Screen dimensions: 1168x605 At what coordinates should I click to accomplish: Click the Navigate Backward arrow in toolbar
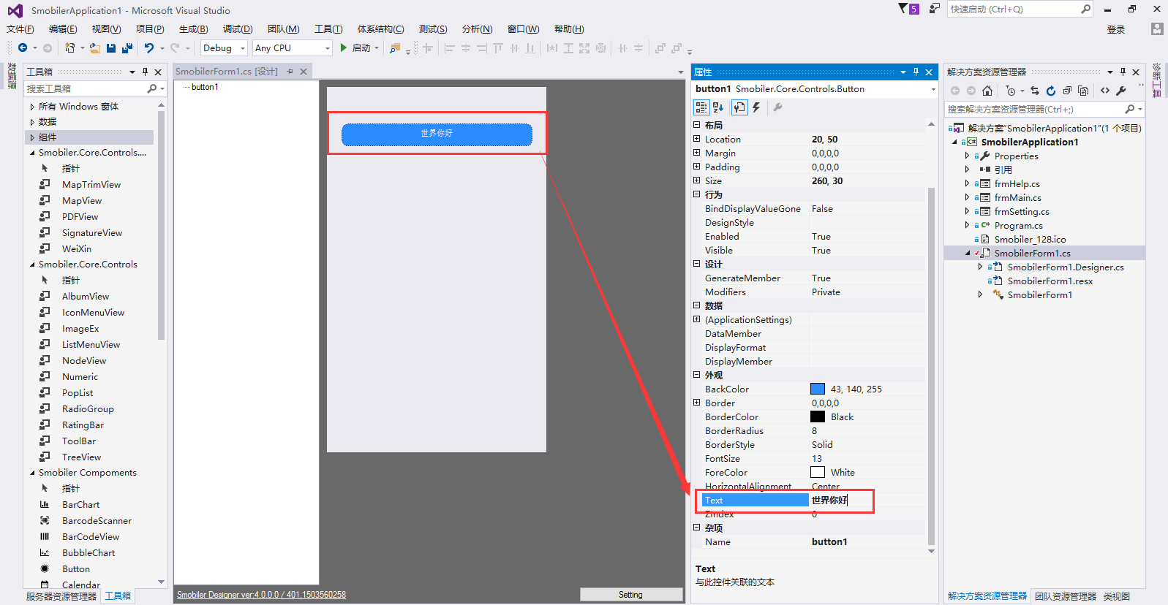(x=23, y=48)
